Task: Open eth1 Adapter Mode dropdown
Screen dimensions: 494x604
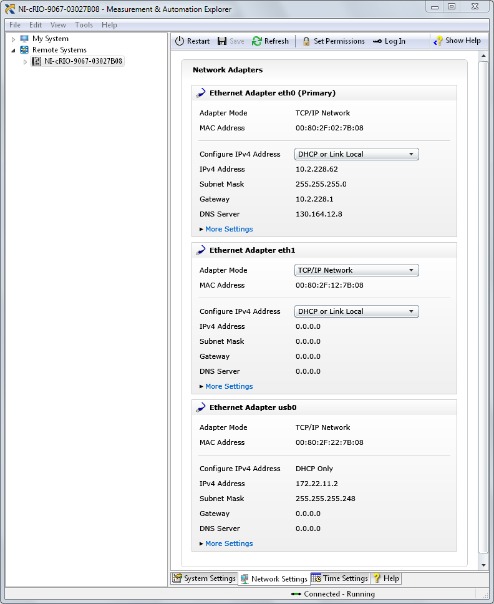Action: (356, 270)
